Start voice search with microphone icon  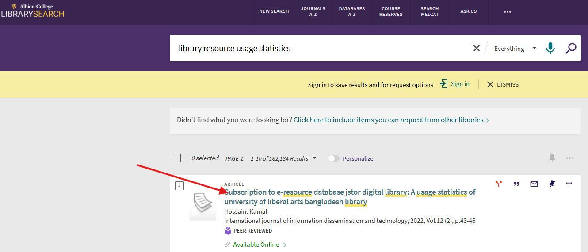pyautogui.click(x=550, y=48)
